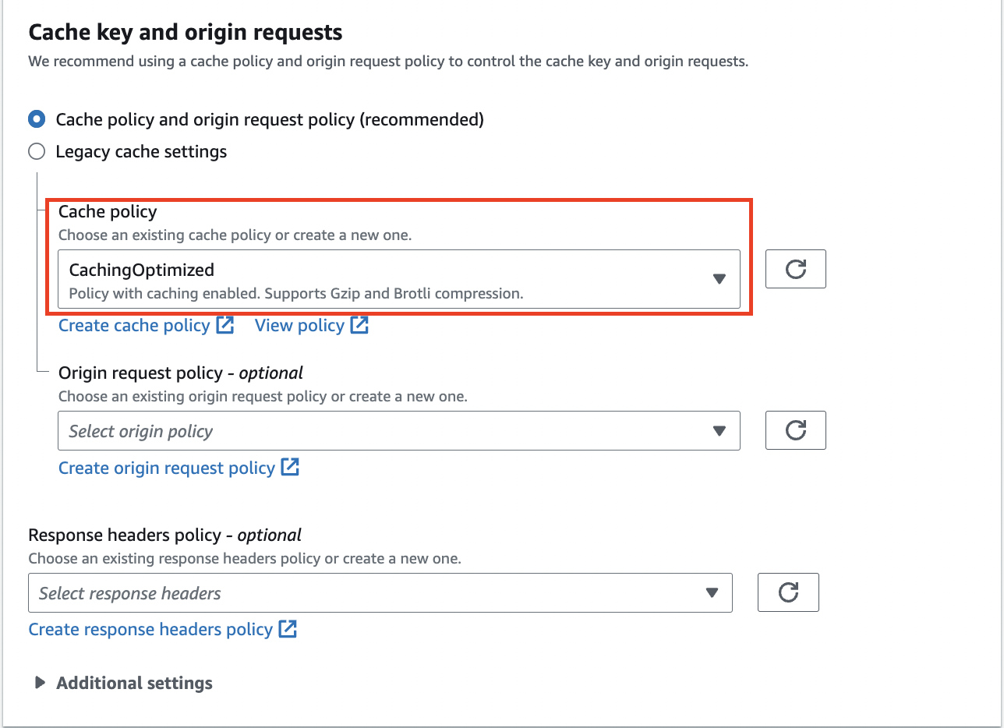Follow the Create origin request policy link
Viewport: 1004px width, 728px height.
(167, 468)
